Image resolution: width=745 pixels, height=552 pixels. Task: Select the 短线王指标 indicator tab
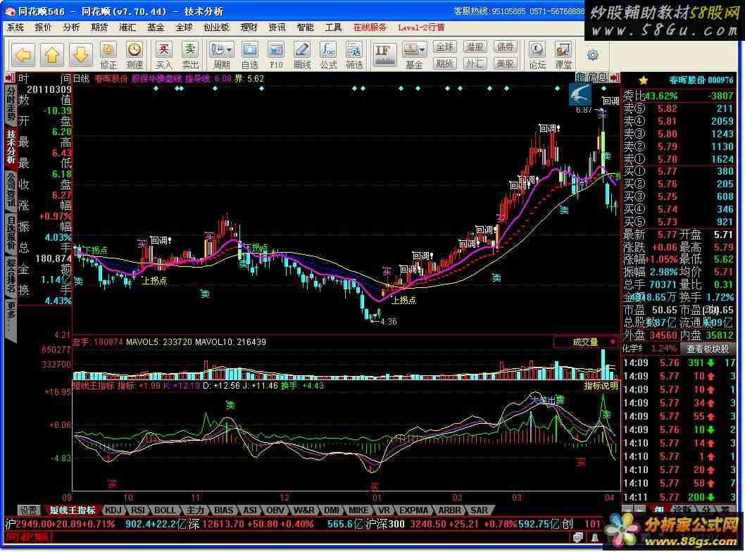(x=73, y=510)
